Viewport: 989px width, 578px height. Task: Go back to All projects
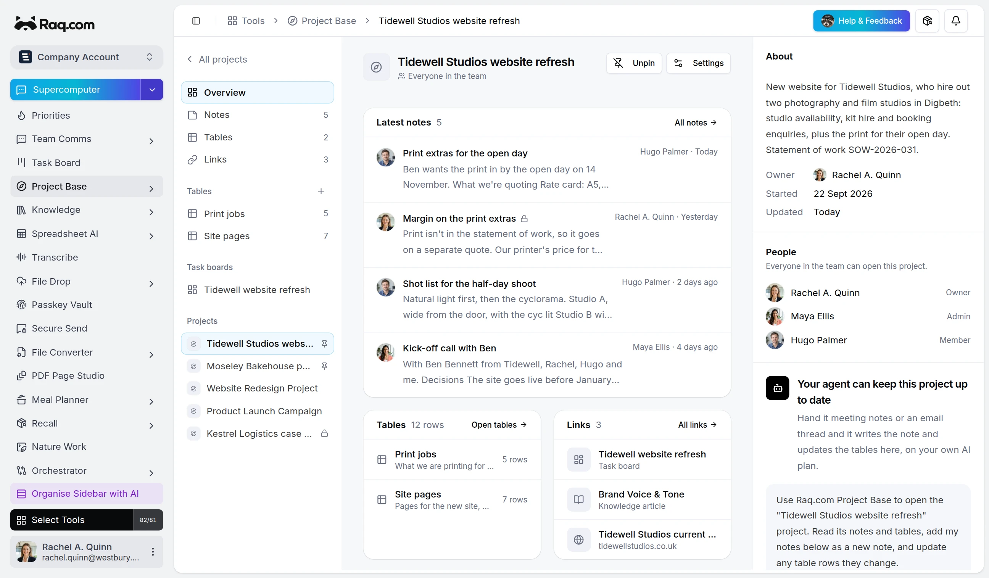pos(217,59)
